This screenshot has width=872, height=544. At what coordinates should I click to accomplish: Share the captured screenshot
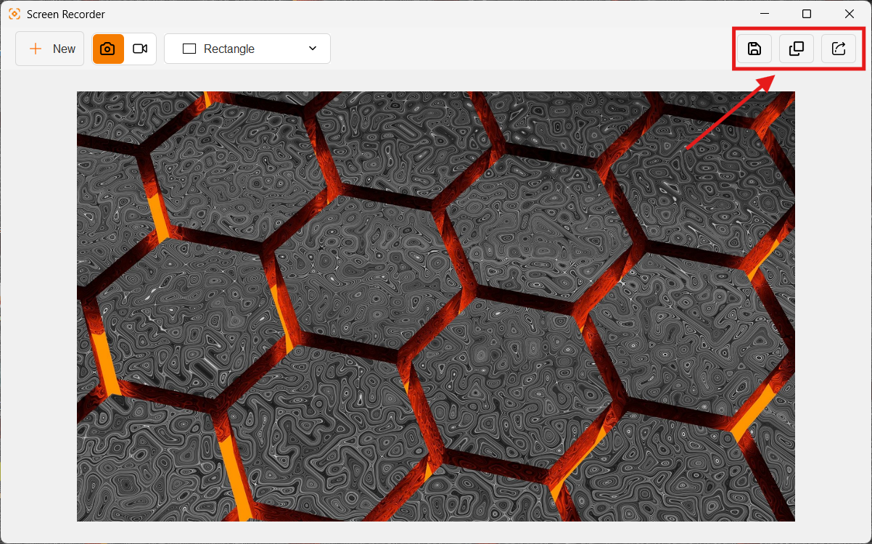[839, 49]
